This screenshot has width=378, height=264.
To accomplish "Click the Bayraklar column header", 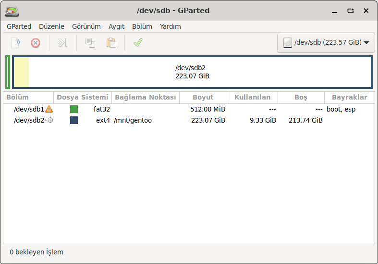I will tap(350, 97).
